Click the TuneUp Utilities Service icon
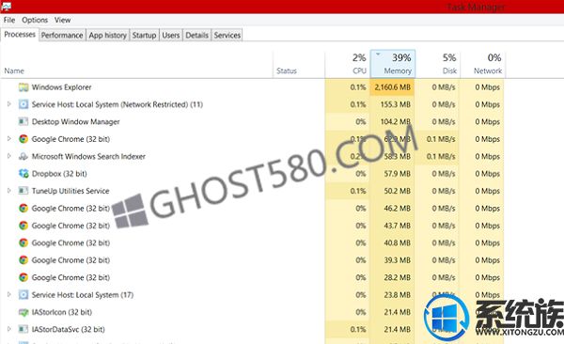Screen dimensions: 564x344 23,191
